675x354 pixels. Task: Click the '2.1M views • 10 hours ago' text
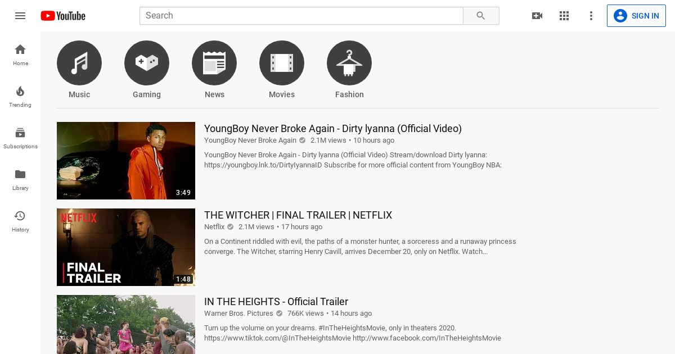click(x=352, y=140)
